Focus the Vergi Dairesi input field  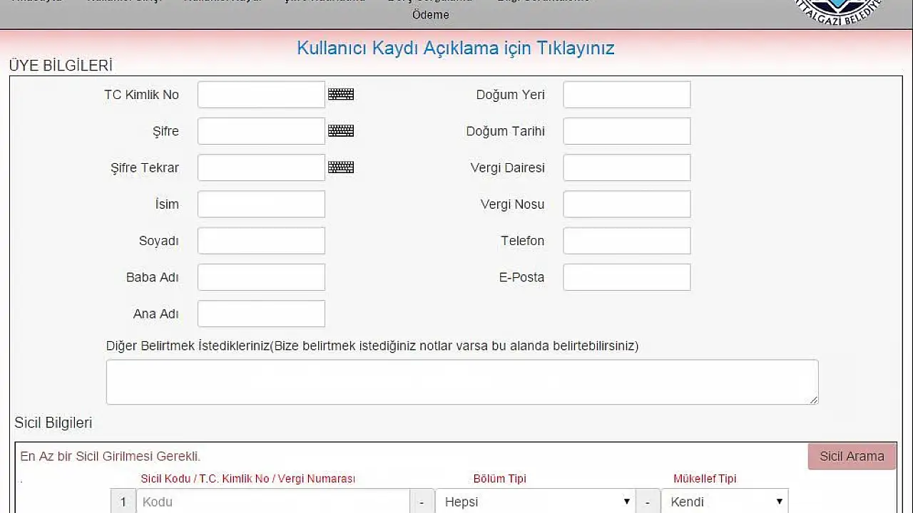627,167
